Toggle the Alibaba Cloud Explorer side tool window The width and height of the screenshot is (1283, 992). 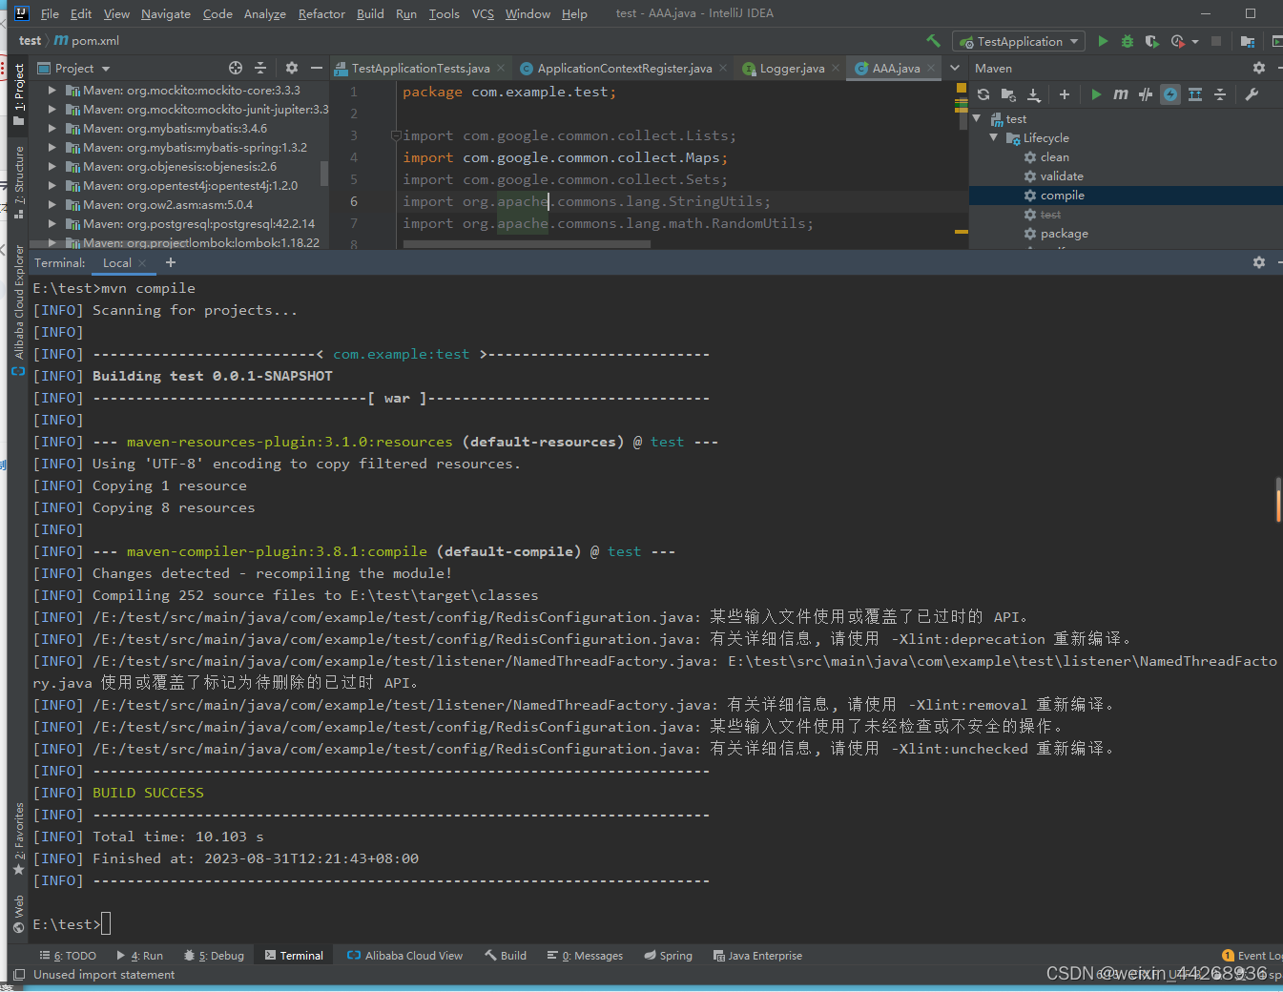coord(19,310)
